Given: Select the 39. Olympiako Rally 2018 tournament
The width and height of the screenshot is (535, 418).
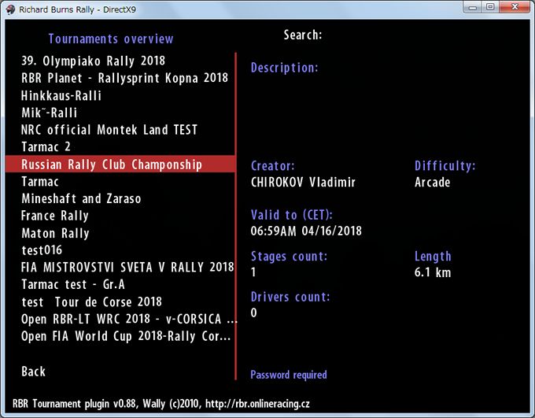Looking at the screenshot, I should (x=93, y=61).
